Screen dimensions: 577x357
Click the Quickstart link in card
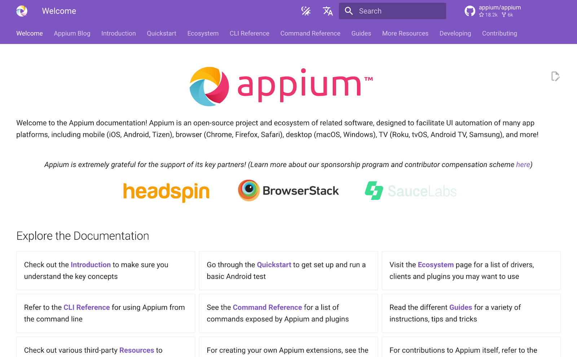pos(274,265)
